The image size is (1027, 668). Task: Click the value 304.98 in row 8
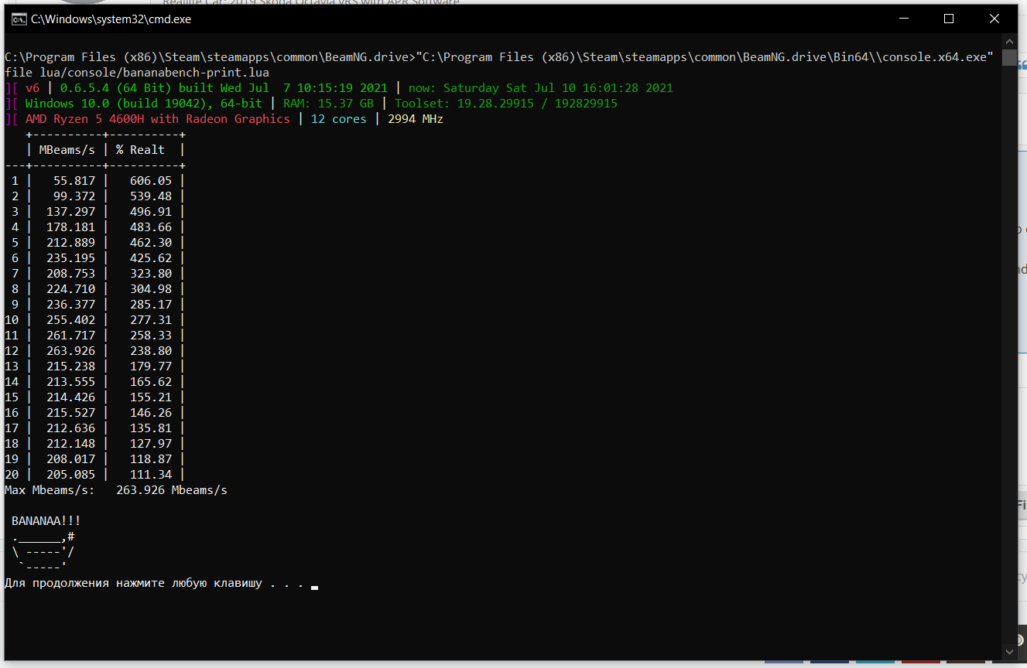pos(151,289)
